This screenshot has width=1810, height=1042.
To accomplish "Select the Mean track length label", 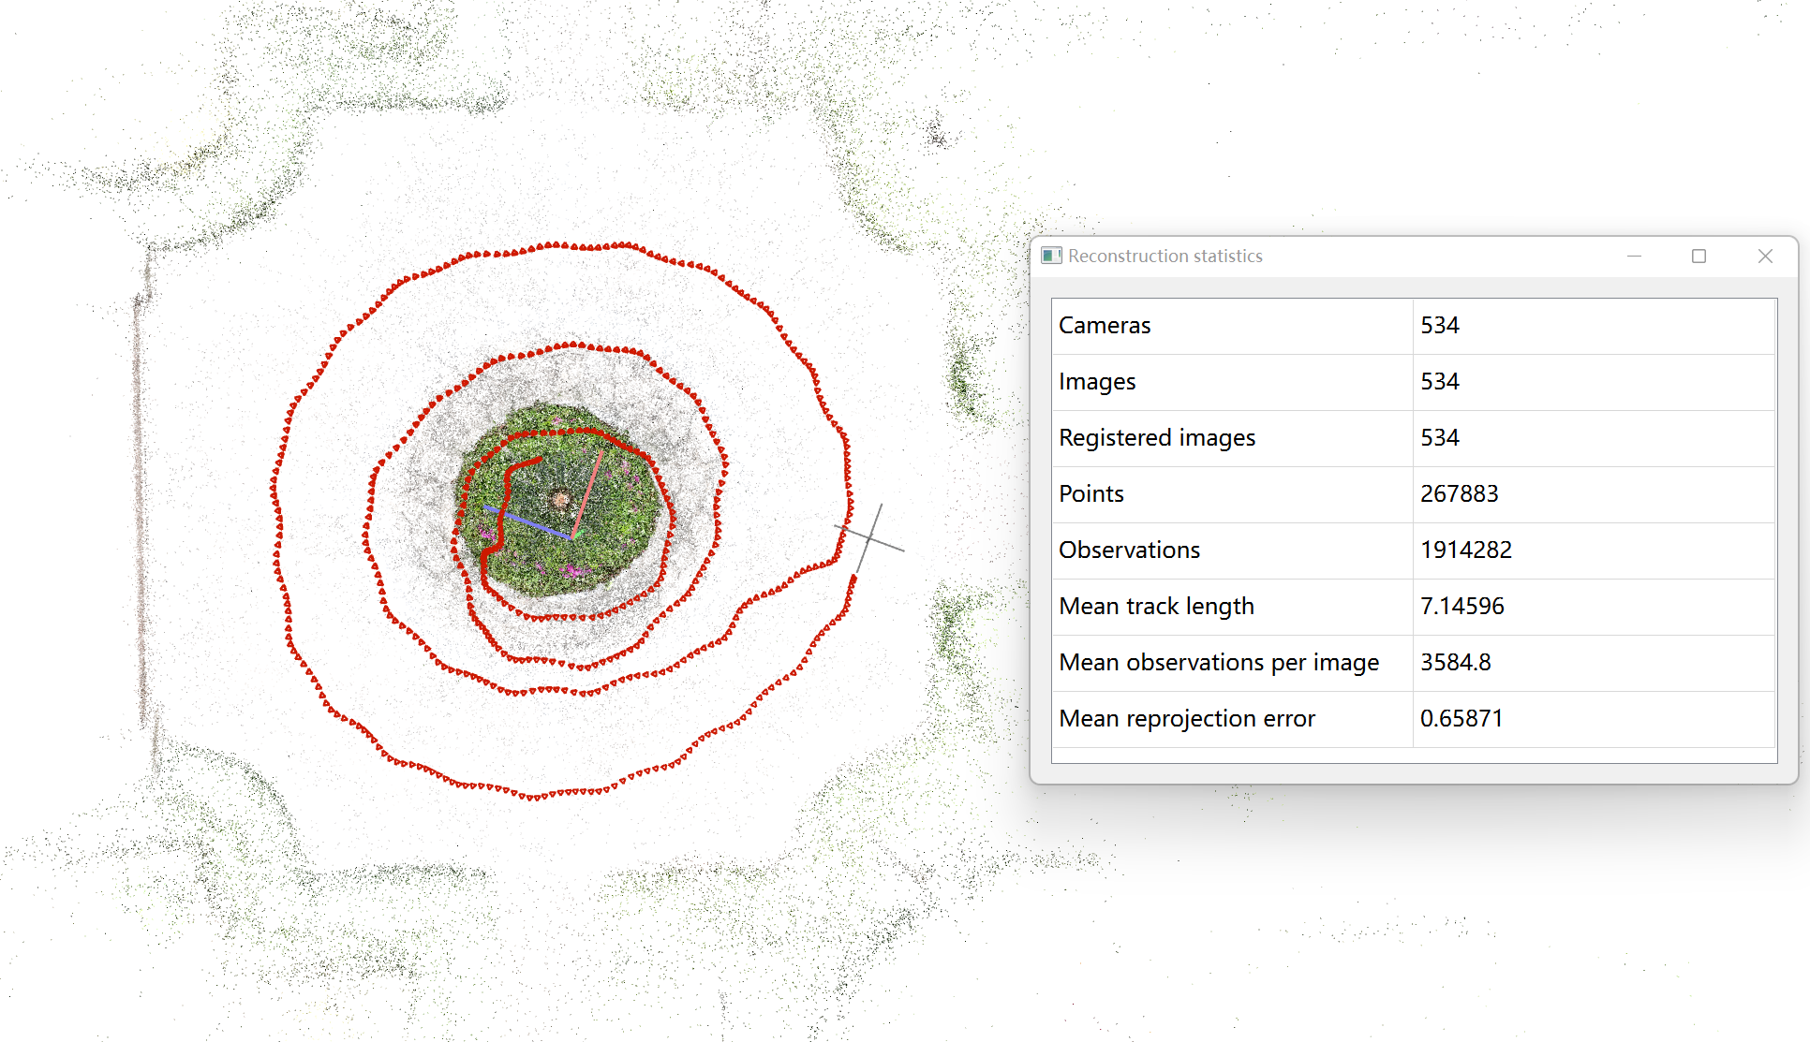I will (x=1232, y=607).
